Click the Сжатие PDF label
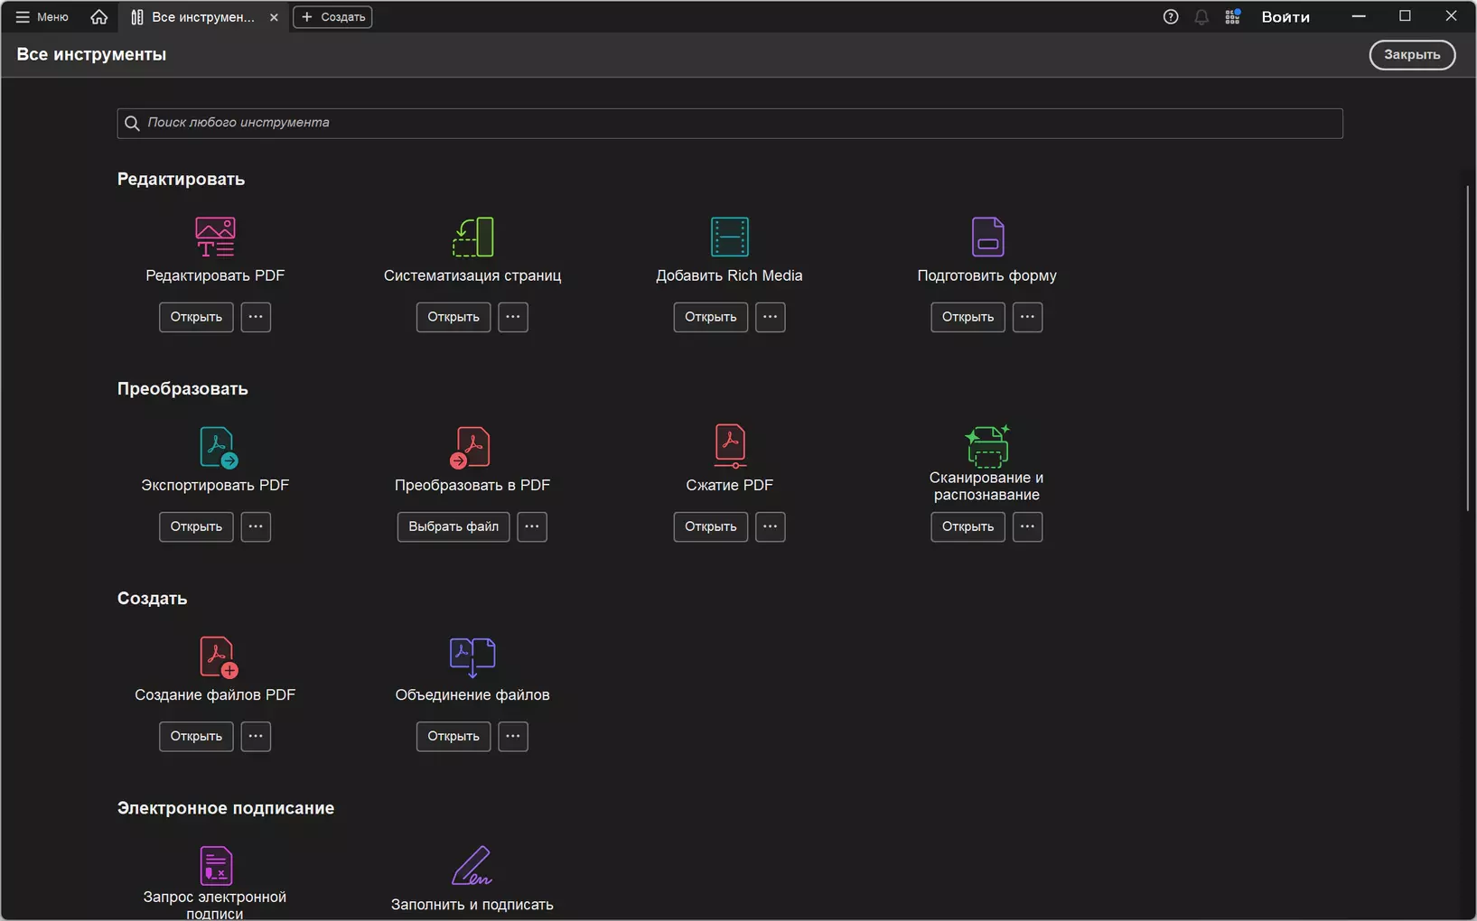Viewport: 1477px width, 921px height. [729, 485]
